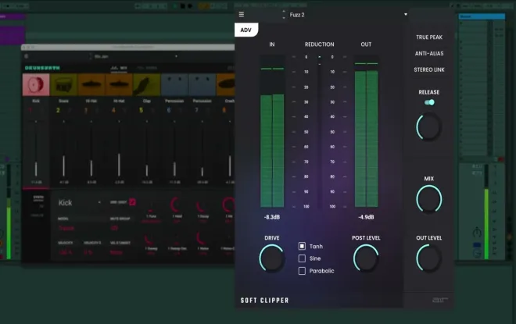Click the Clap channel volume fader

click(147, 149)
